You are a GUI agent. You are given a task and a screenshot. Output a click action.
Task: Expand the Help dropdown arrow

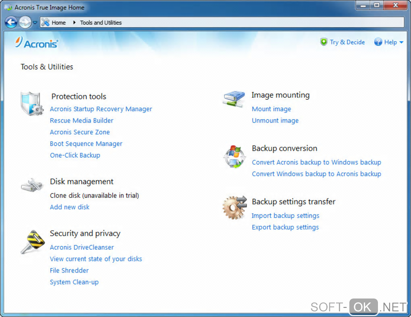point(401,42)
